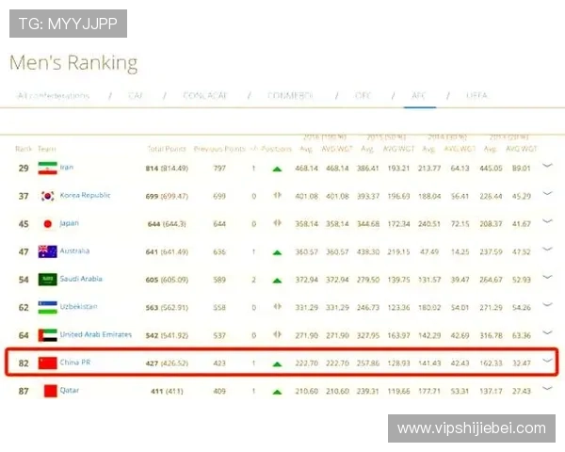Expand the Japan row details chevron
The image size is (565, 452).
[x=548, y=222]
